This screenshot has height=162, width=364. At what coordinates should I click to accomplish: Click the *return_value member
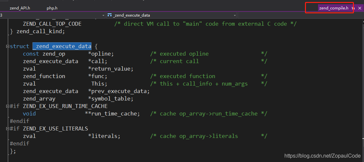[x=111, y=69]
